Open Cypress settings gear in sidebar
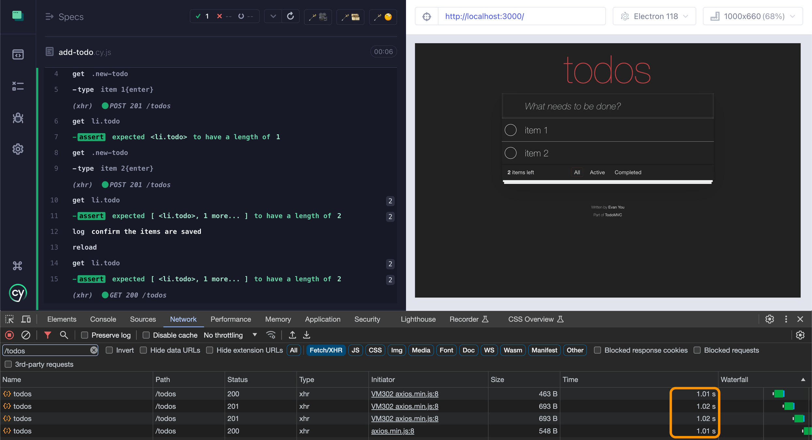The image size is (812, 440). click(x=18, y=149)
